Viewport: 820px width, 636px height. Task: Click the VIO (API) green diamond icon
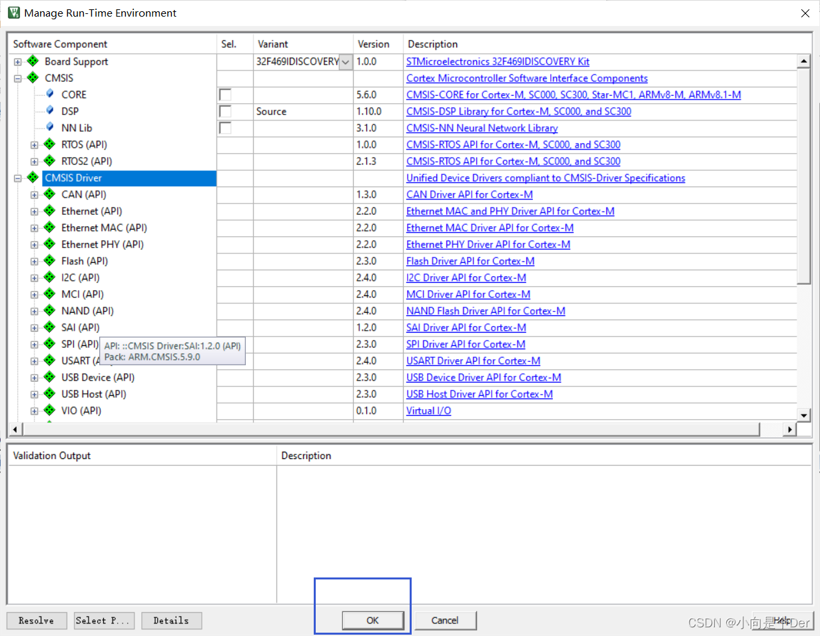[49, 410]
